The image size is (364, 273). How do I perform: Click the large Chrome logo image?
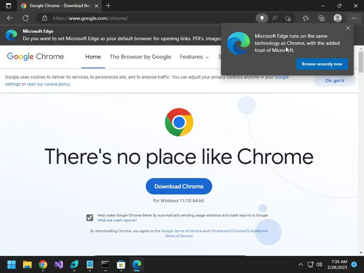179,122
